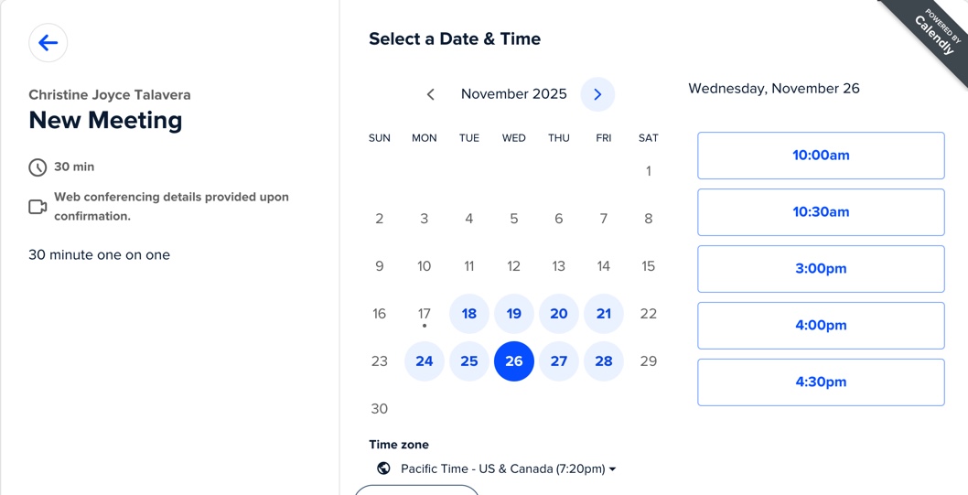The width and height of the screenshot is (968, 495).
Task: Click the clock duration icon
Action: 38,167
